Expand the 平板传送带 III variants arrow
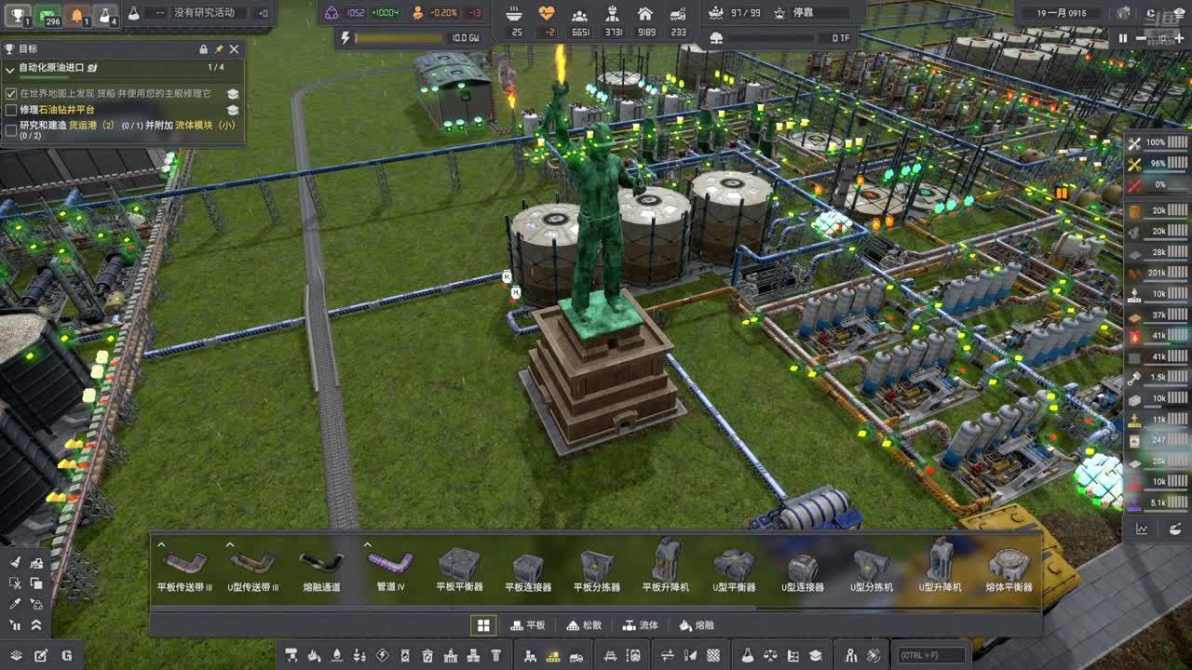The width and height of the screenshot is (1192, 670). (161, 545)
